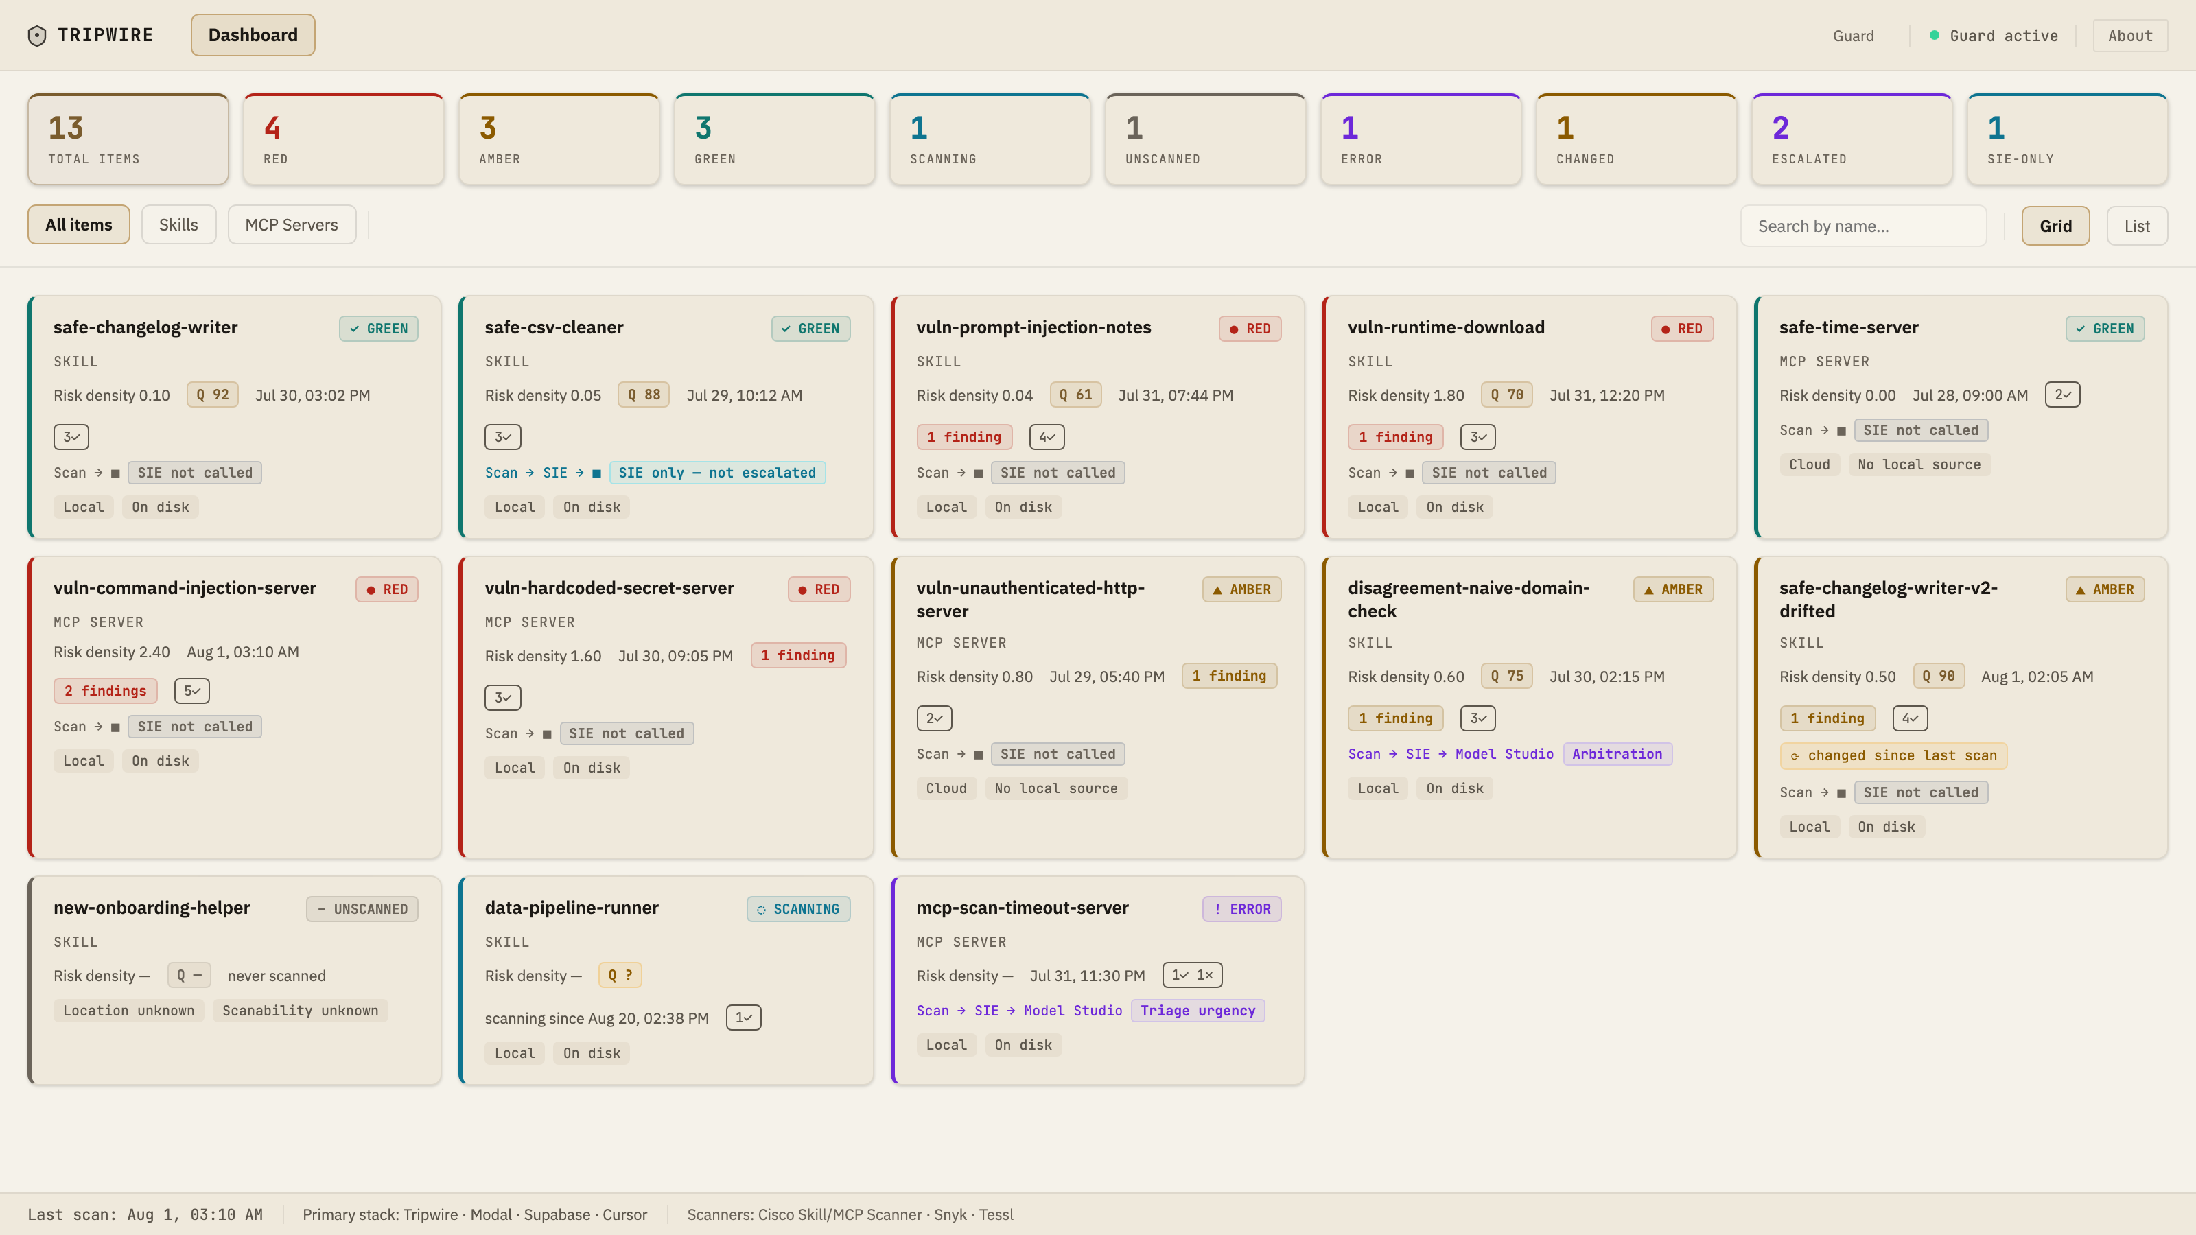Expand the 2 checks badge on vuln-unauthenticated-http-server
Viewport: 2196px width, 1235px height.
pyautogui.click(x=934, y=718)
